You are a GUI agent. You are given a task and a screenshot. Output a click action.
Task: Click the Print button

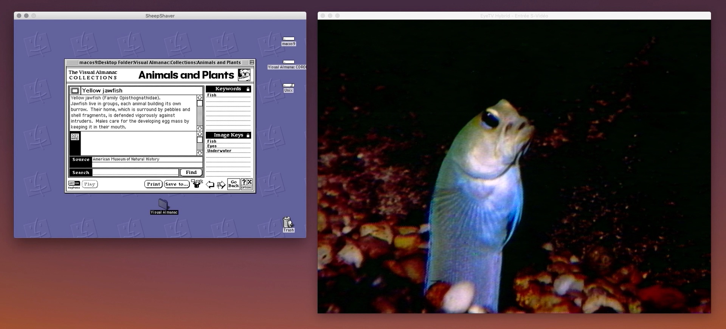[153, 184]
